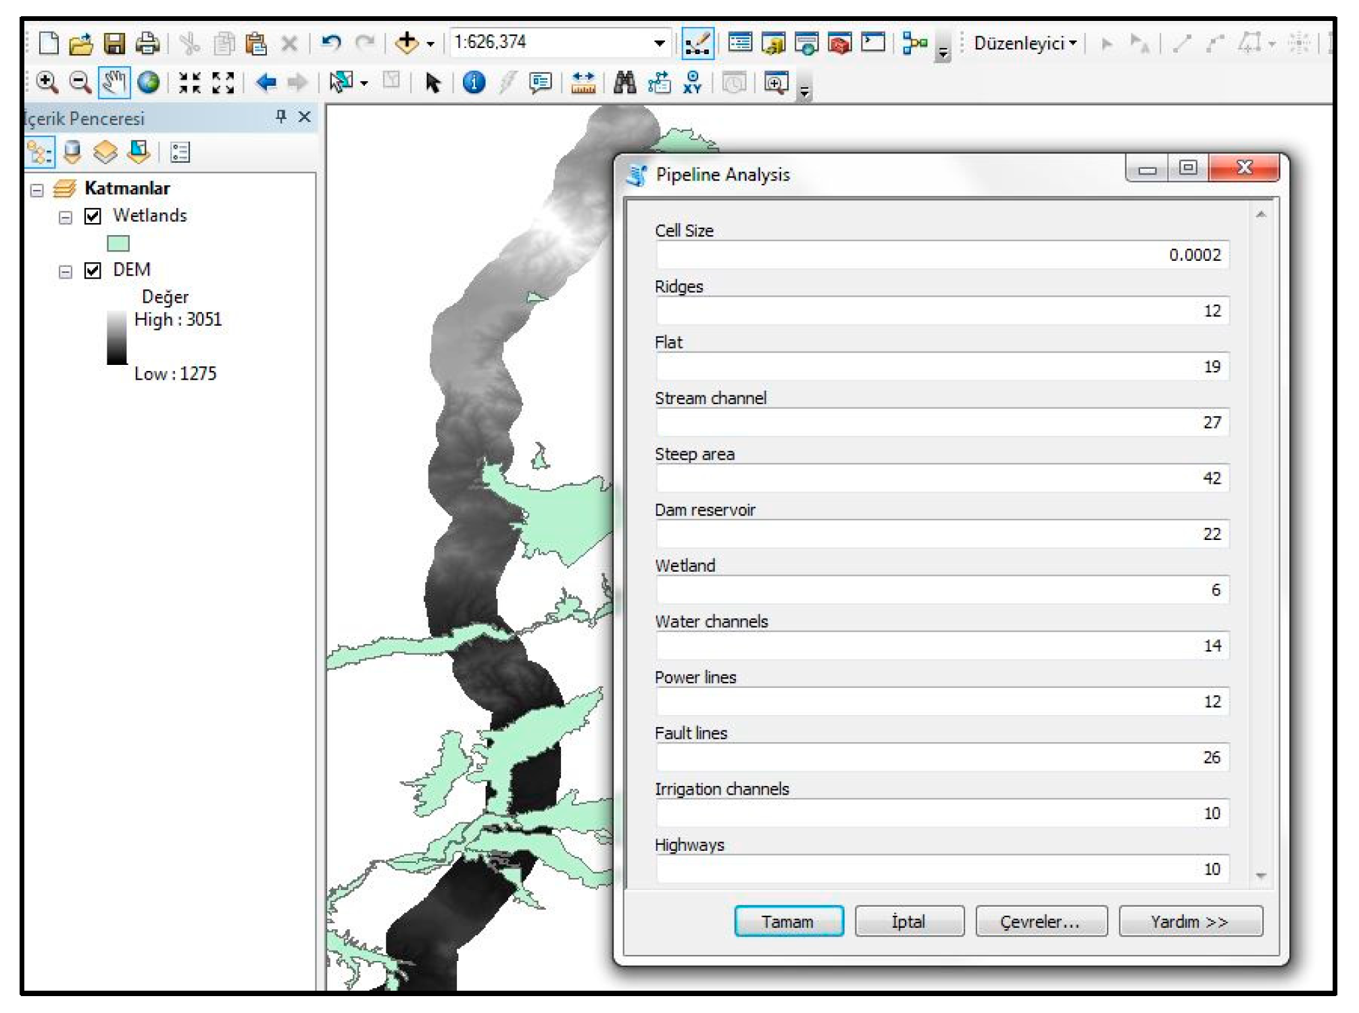The width and height of the screenshot is (1359, 1013).
Task: Click the Add Data button icon
Action: [407, 43]
